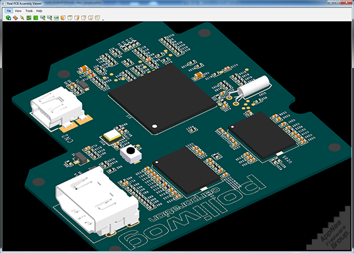The image size is (354, 253).
Task: Click the second zoom magnifier icon
Action: [49, 18]
